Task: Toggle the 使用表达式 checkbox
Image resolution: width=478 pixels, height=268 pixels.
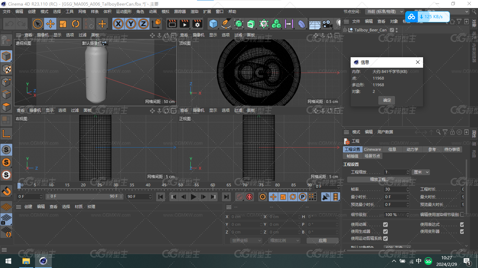Action: [x=462, y=224]
